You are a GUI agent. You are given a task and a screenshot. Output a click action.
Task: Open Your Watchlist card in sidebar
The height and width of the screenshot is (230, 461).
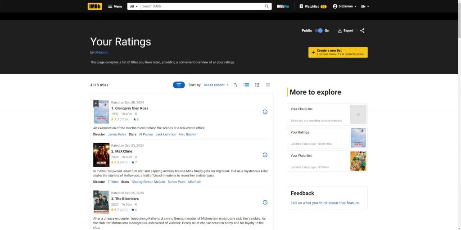tap(327, 161)
